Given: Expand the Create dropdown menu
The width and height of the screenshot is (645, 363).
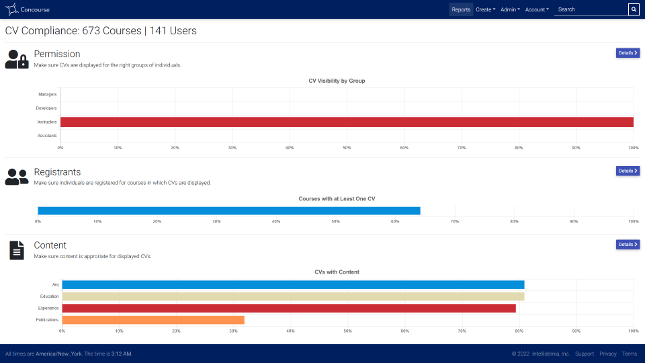Looking at the screenshot, I should 485,9.
